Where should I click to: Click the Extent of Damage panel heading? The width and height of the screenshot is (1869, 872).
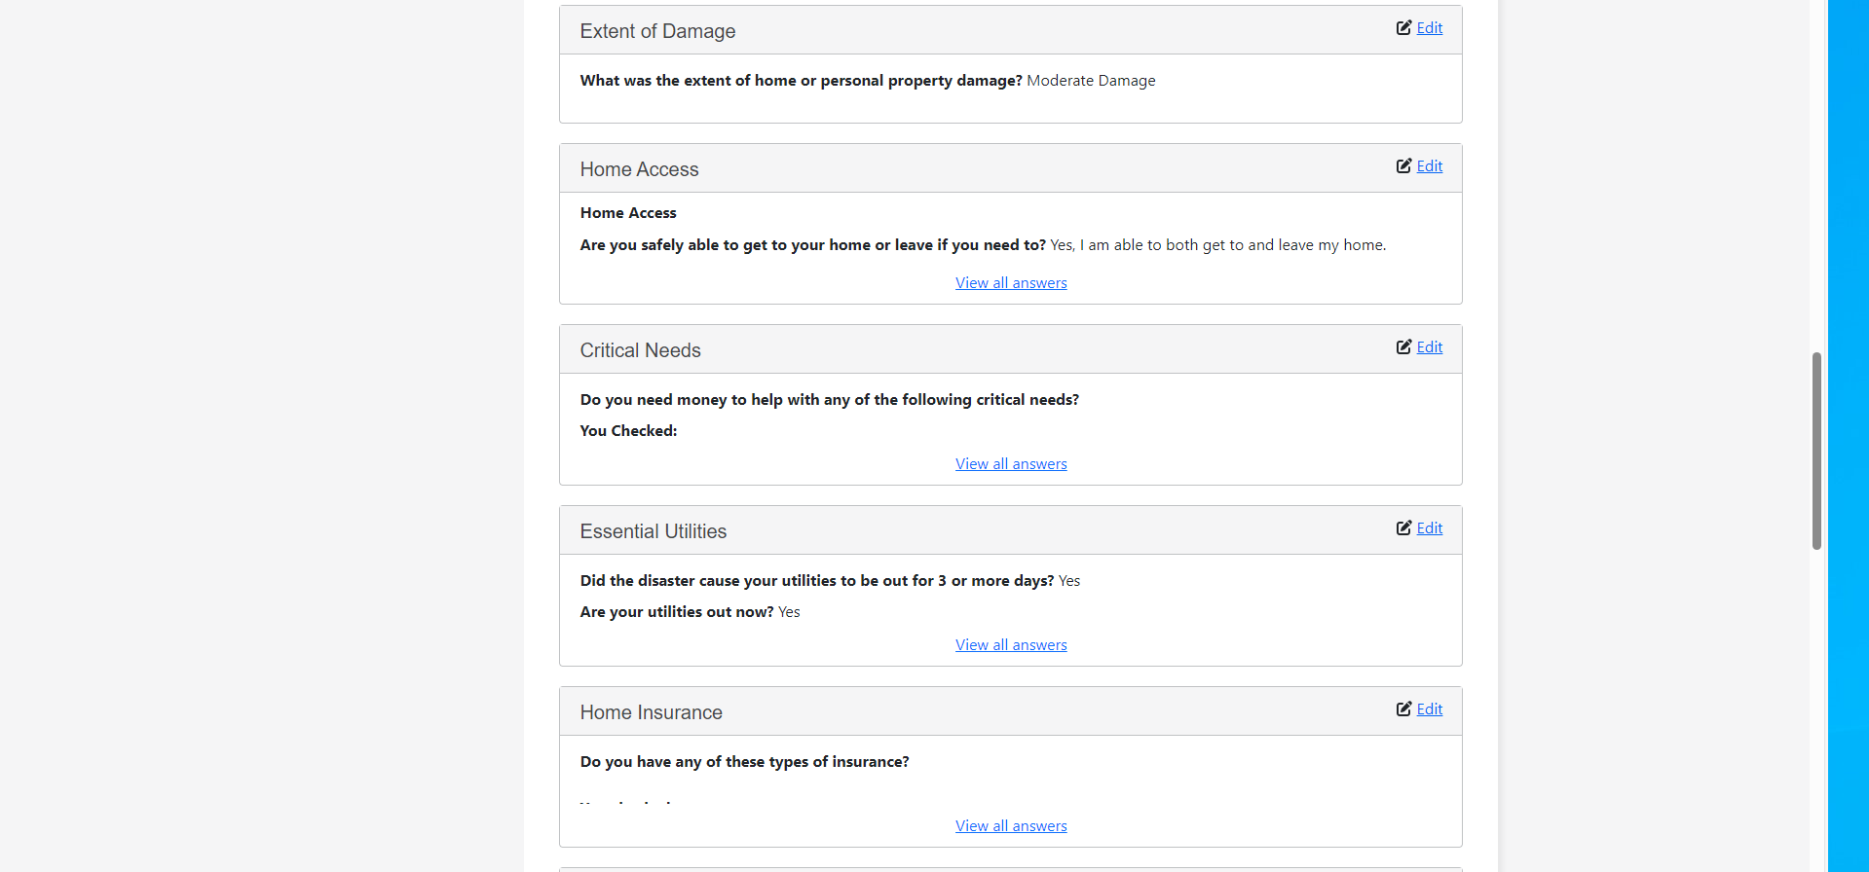pyautogui.click(x=657, y=31)
